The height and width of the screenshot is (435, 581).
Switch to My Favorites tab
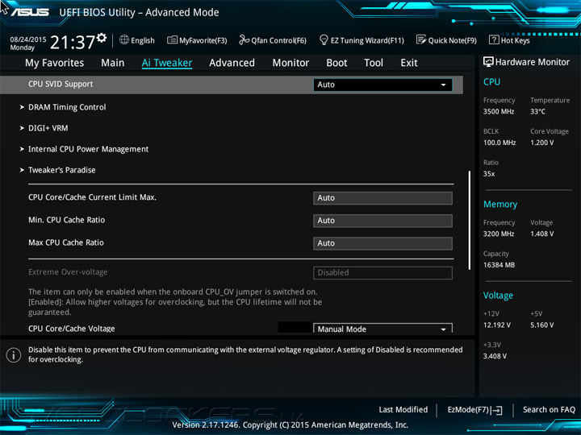point(55,63)
